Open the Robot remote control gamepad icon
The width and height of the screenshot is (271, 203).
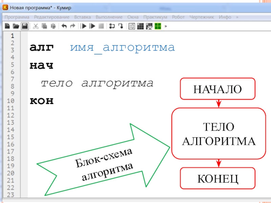(x=149, y=26)
